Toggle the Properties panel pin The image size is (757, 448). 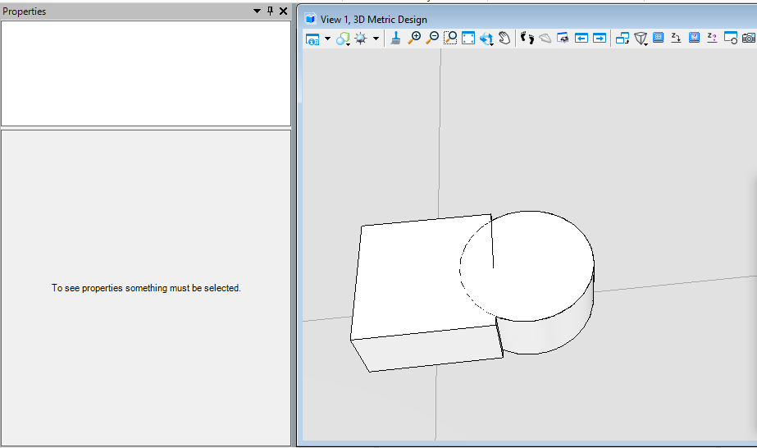(x=270, y=11)
